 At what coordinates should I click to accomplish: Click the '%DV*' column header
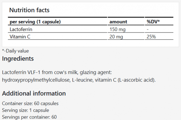pyautogui.click(x=153, y=22)
